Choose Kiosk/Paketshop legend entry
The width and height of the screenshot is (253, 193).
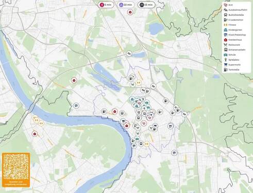point(235,35)
